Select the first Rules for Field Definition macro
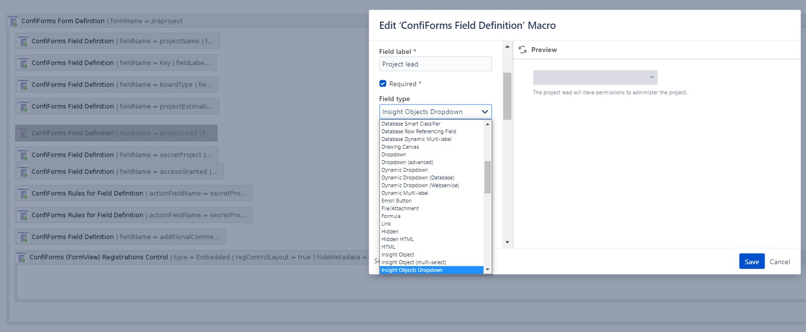806x332 pixels. (134, 193)
